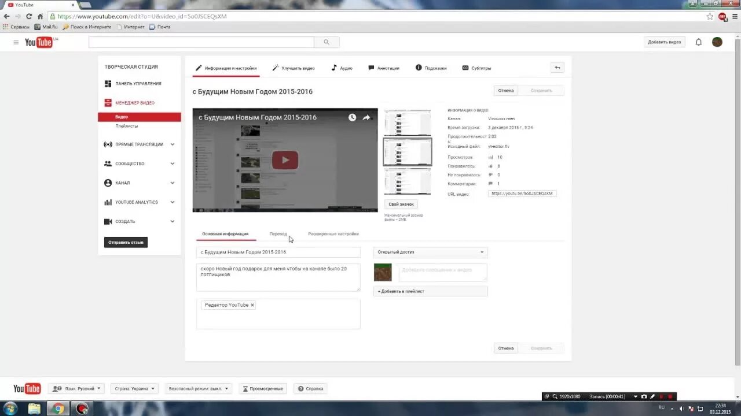Click the Свой значок button
The height and width of the screenshot is (416, 741).
pyautogui.click(x=401, y=205)
